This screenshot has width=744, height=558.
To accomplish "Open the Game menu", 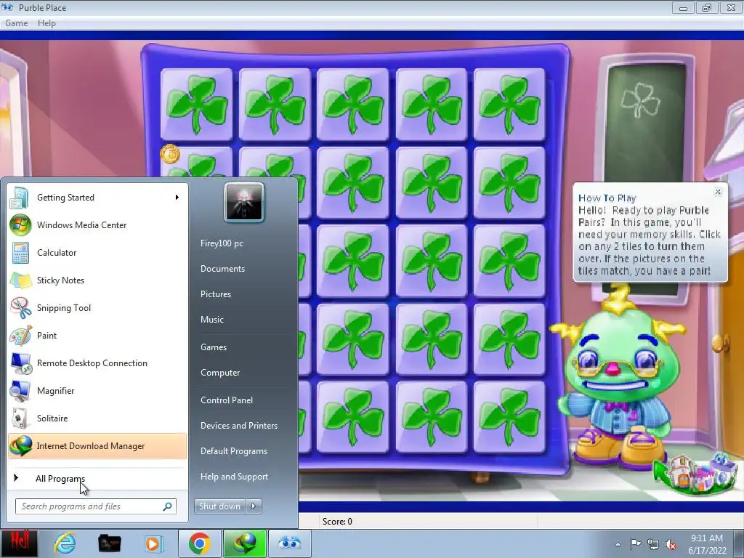I will coord(16,23).
